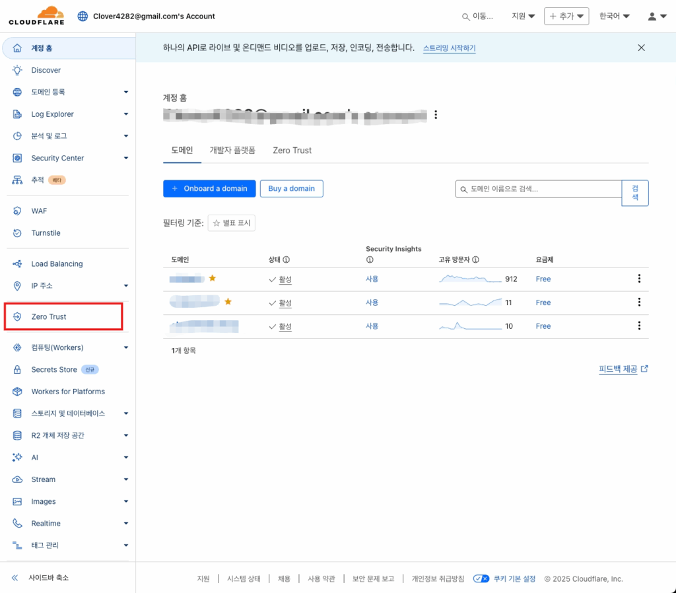676x593 pixels.
Task: Click the Turnstile icon
Action: click(17, 233)
